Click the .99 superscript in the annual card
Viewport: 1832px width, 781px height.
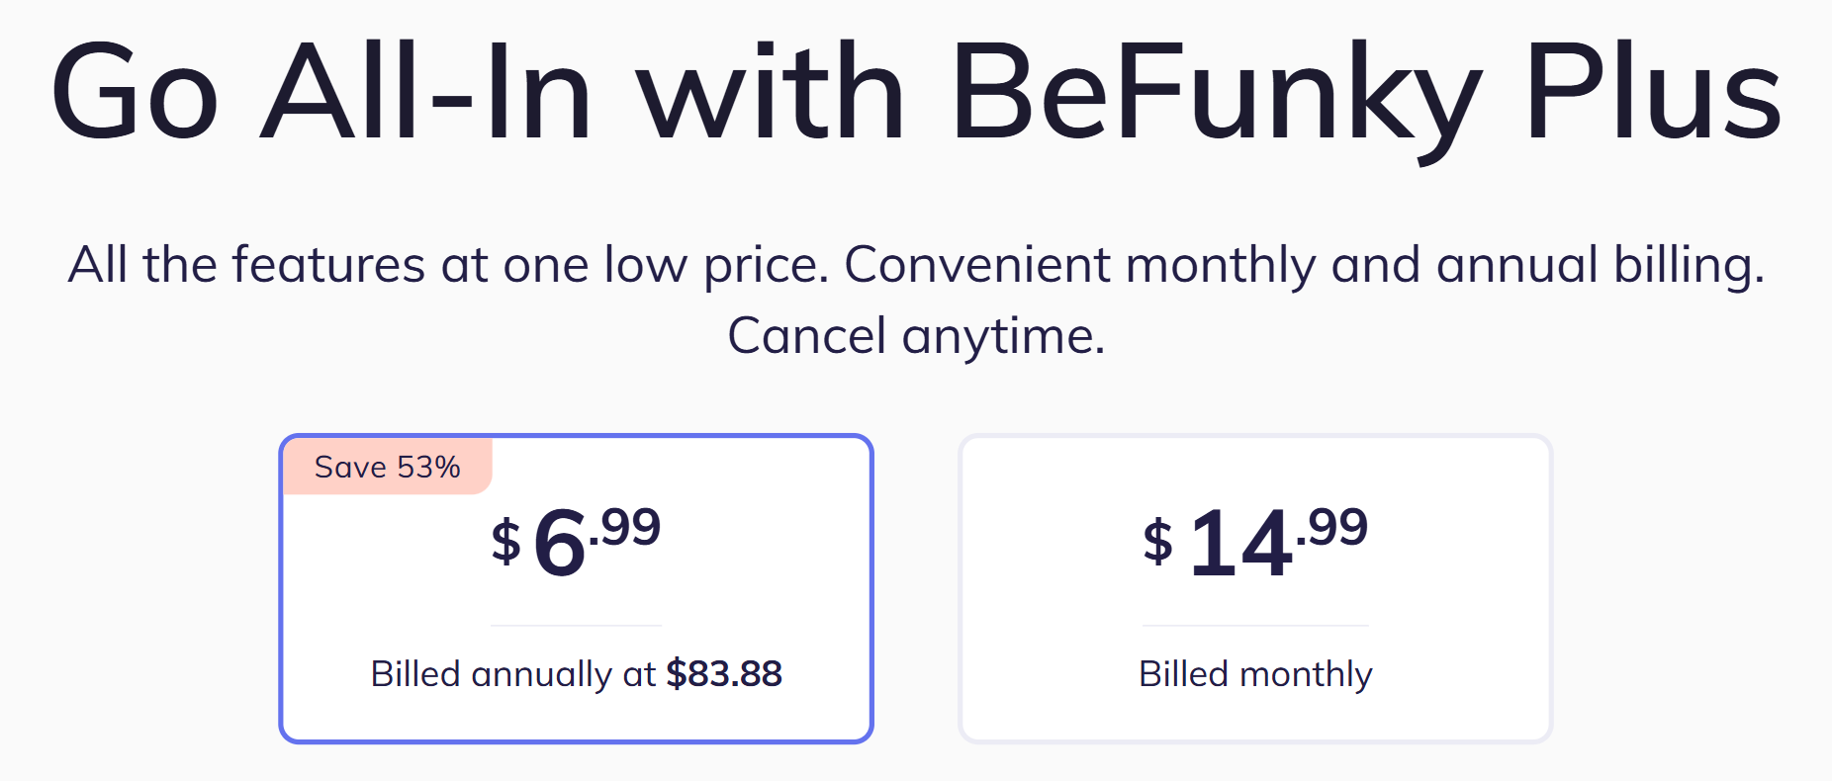(626, 527)
